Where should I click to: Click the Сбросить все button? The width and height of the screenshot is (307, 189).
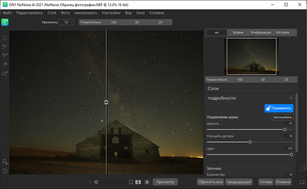pyautogui.click(x=210, y=182)
